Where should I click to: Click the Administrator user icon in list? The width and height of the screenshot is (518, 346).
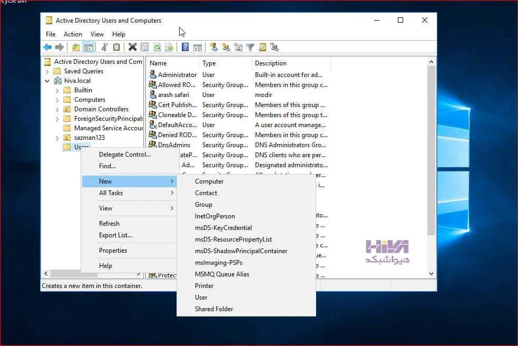pyautogui.click(x=153, y=74)
